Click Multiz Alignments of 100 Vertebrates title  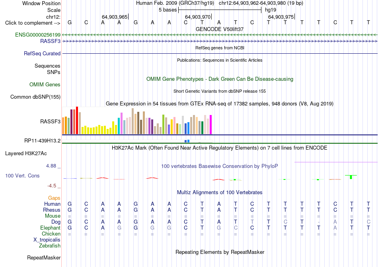pyautogui.click(x=220, y=192)
